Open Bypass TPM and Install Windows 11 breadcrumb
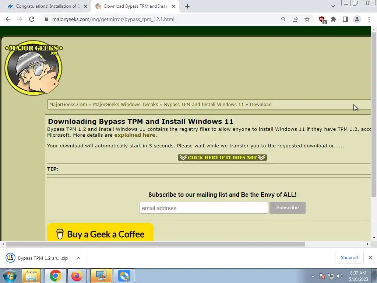This screenshot has height=283, width=377. pyautogui.click(x=204, y=104)
